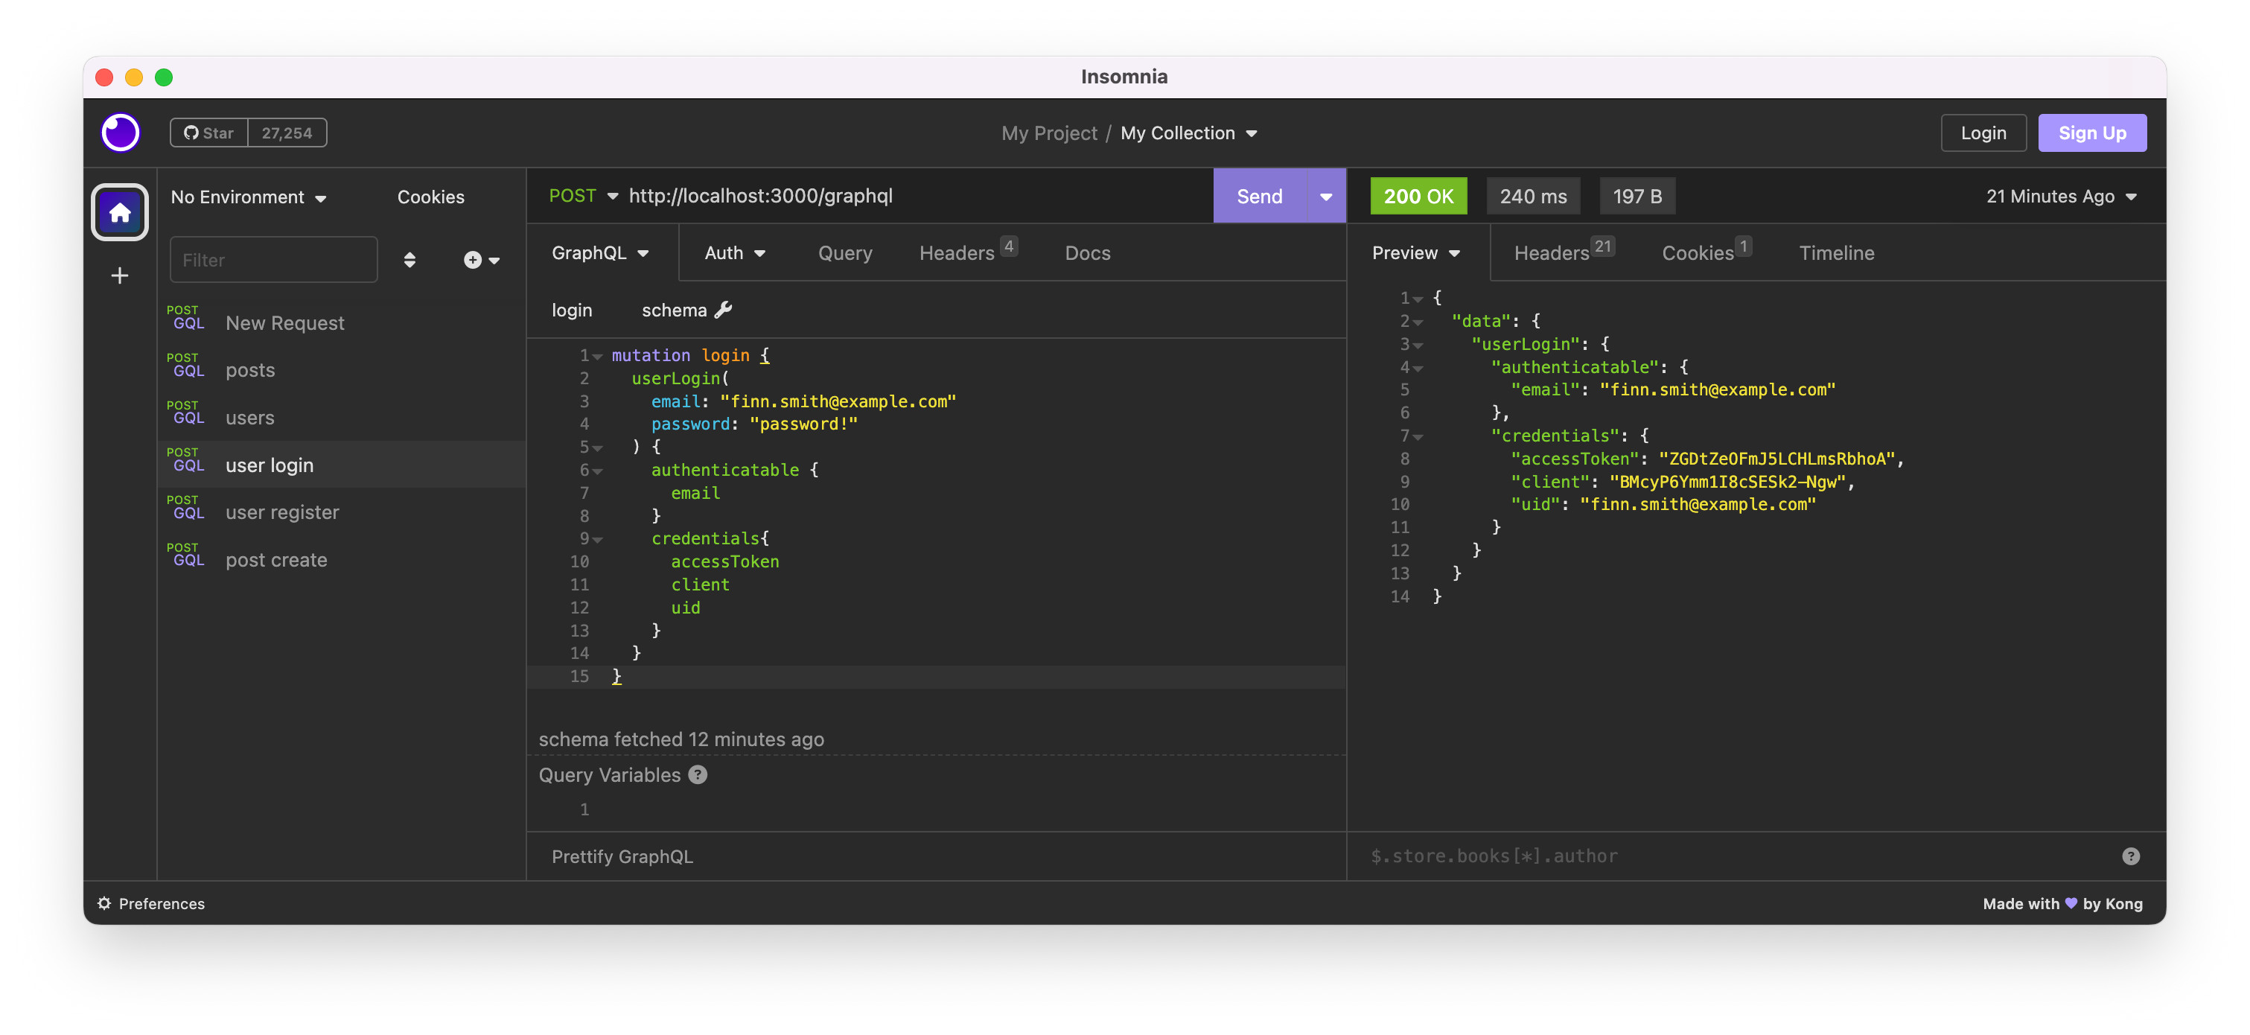2250x1035 pixels.
Task: Click the 200 OK status badge
Action: click(1418, 197)
